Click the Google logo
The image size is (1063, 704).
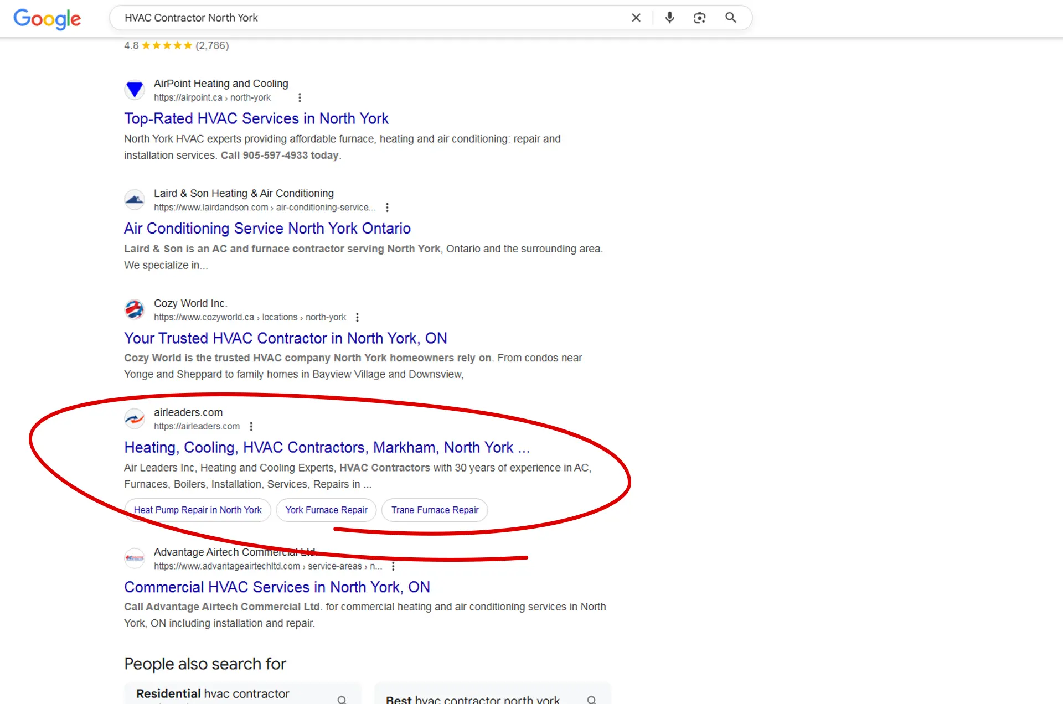point(47,19)
